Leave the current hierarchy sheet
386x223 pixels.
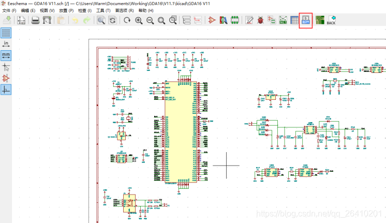(x=198, y=20)
